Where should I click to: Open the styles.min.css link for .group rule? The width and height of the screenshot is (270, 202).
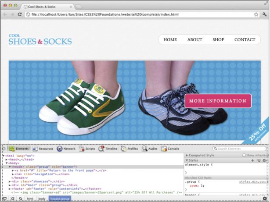point(253,182)
